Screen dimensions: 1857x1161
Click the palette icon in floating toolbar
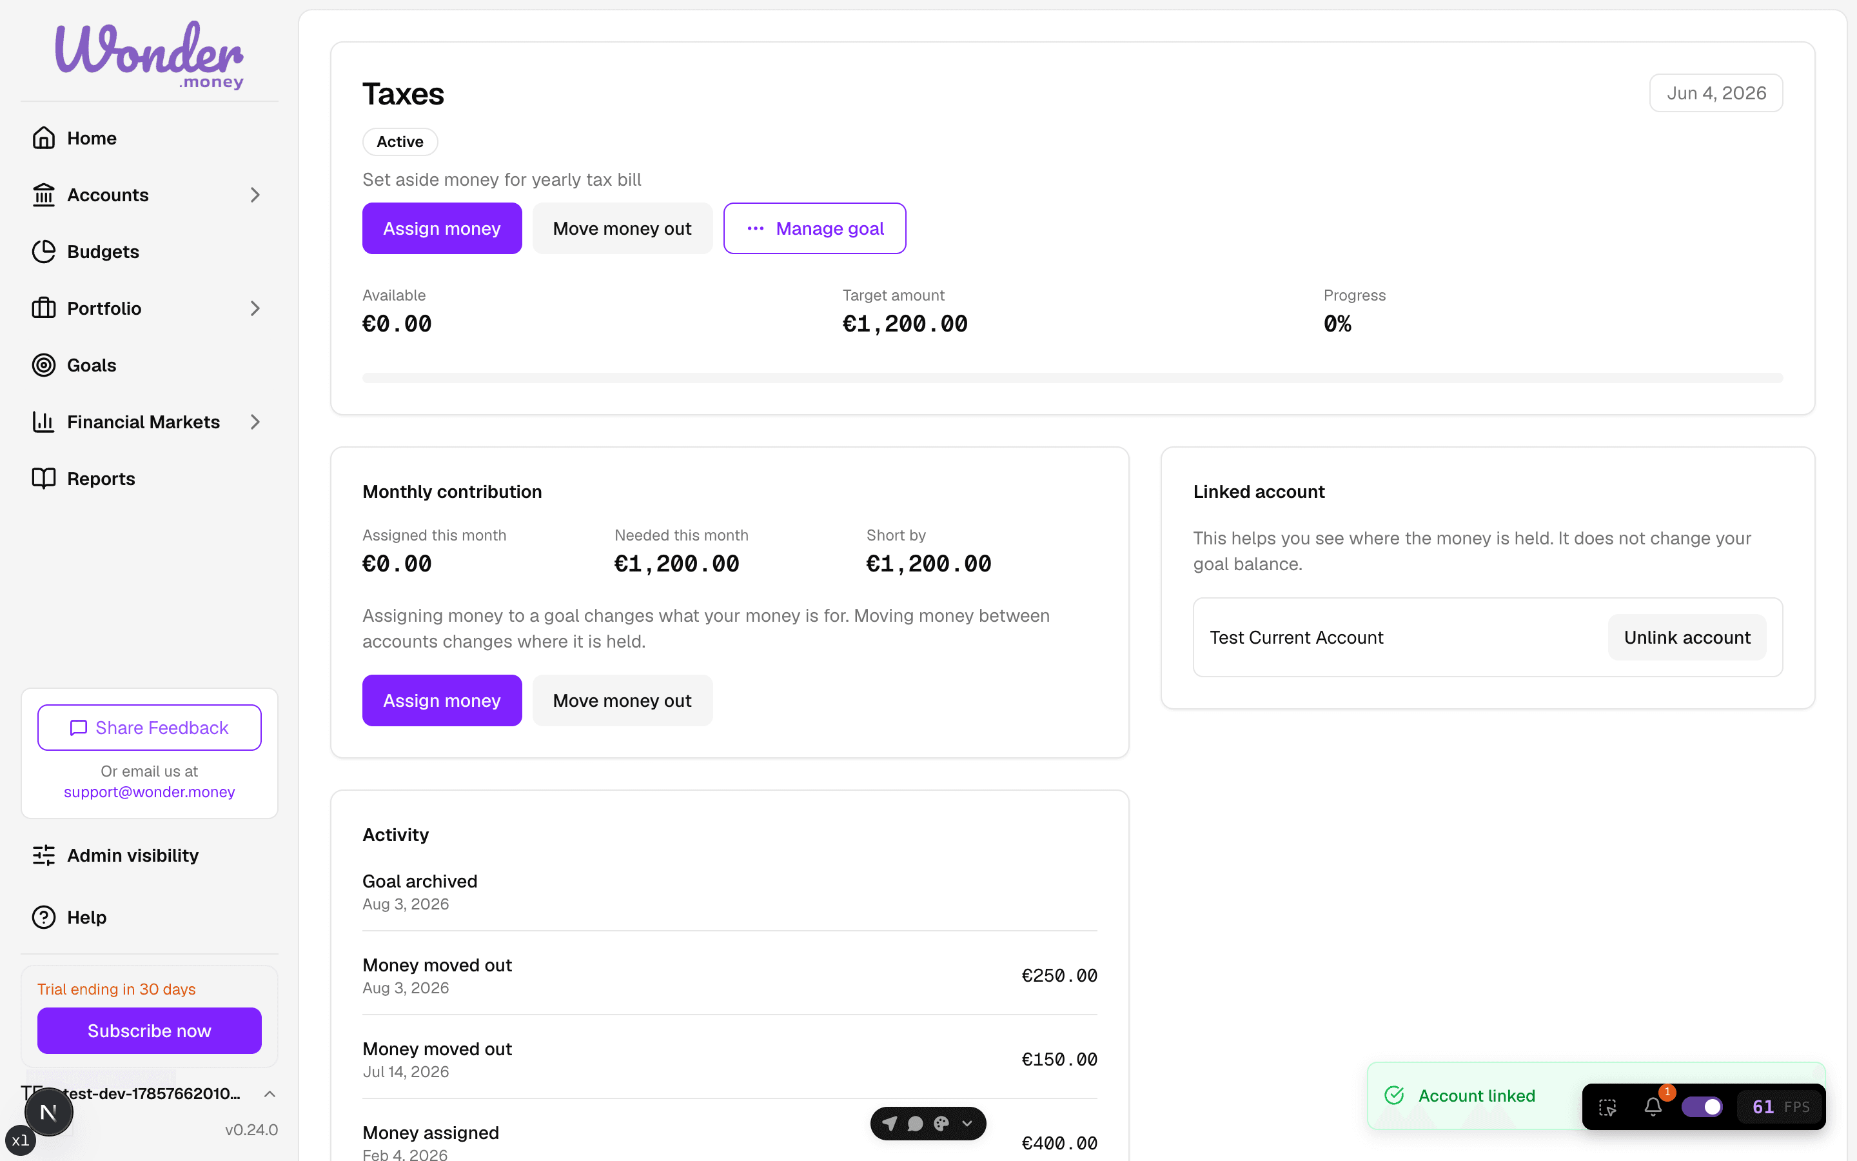click(x=941, y=1124)
